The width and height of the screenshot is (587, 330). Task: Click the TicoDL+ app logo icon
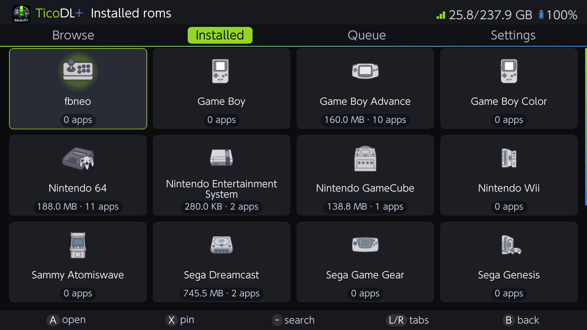pyautogui.click(x=21, y=14)
